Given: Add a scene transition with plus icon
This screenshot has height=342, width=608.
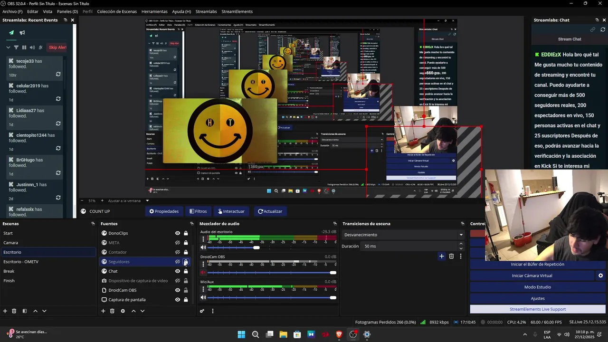Looking at the screenshot, I should click(x=441, y=256).
